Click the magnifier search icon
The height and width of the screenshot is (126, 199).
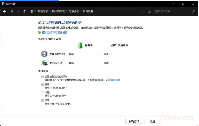193,12
